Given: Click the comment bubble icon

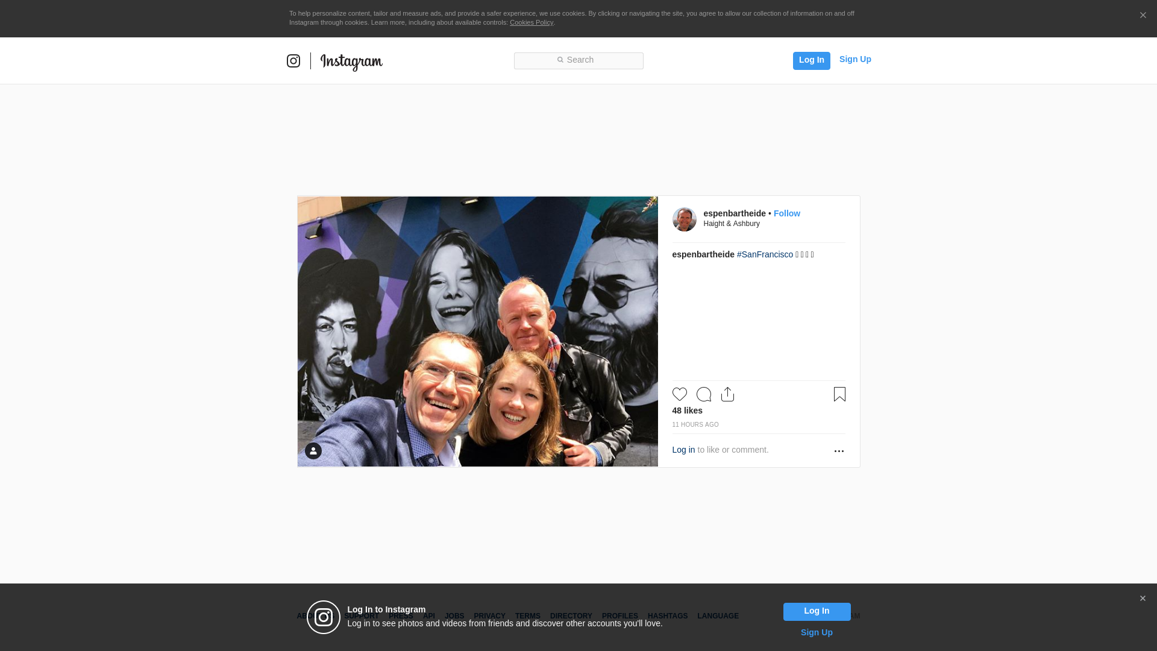Looking at the screenshot, I should click(x=704, y=394).
